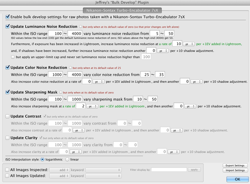Confirm the dialog with OK
The width and height of the screenshot is (250, 184).
click(237, 179)
